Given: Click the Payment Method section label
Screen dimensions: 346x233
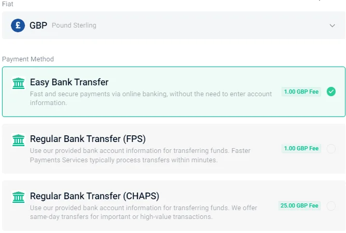Looking at the screenshot, I should pos(28,59).
